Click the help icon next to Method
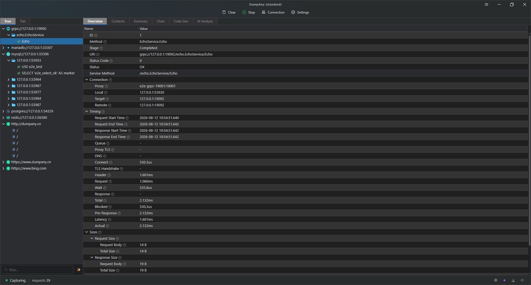 (x=105, y=42)
